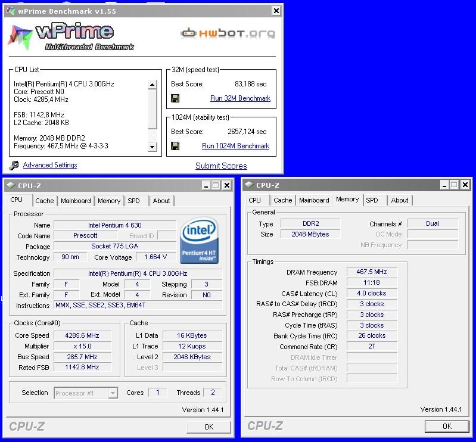The width and height of the screenshot is (476, 442).
Task: Open About tab in right CPU-Z window
Action: 400,200
